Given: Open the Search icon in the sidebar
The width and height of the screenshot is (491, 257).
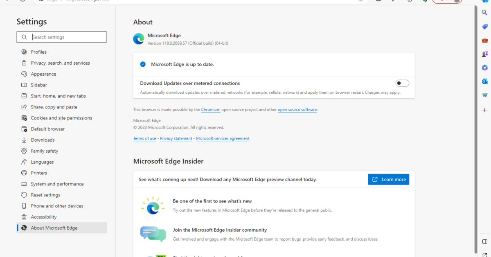Looking at the screenshot, I should click(x=484, y=12).
